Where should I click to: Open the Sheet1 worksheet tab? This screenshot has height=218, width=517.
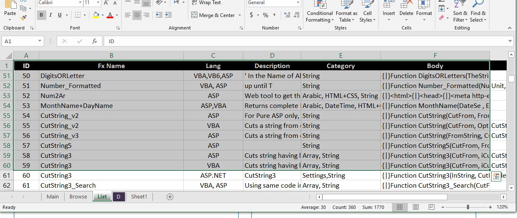coord(139,197)
